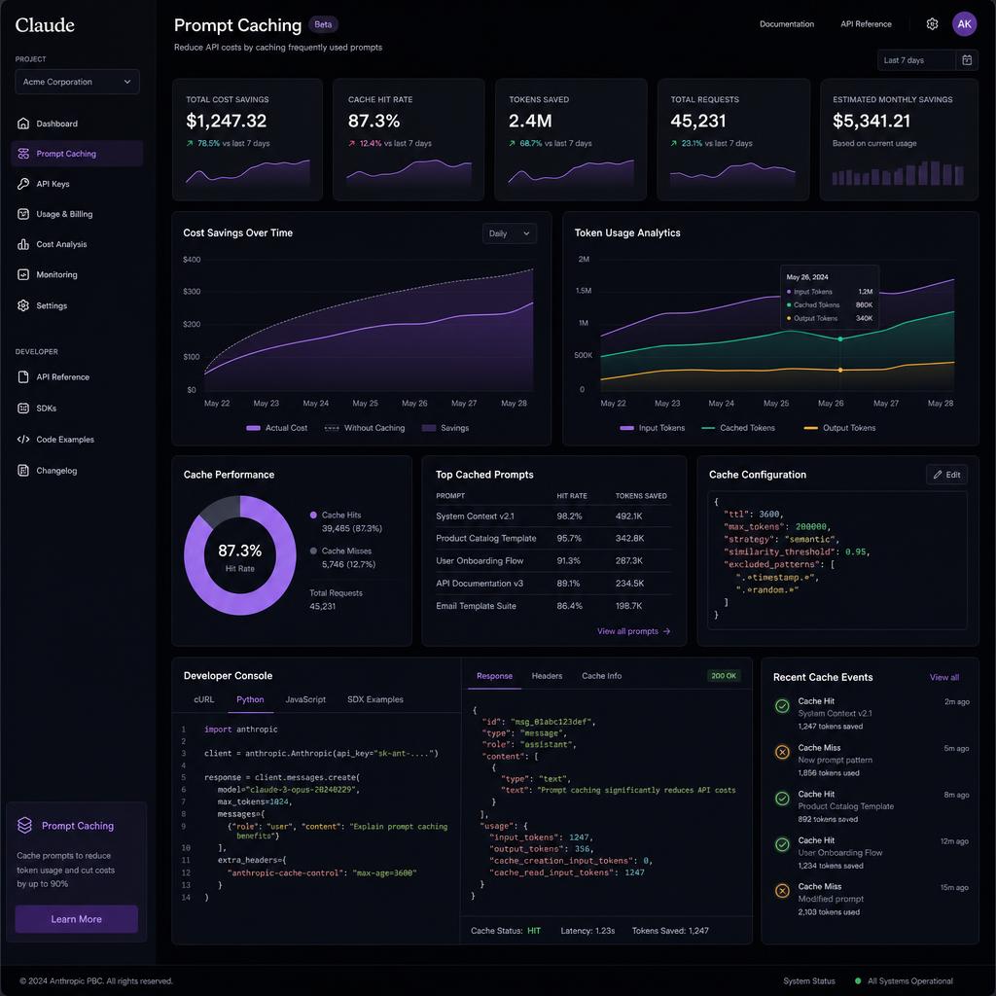Click the May 26 data point on Cached Tokens line
Image resolution: width=996 pixels, height=996 pixels.
(x=840, y=339)
